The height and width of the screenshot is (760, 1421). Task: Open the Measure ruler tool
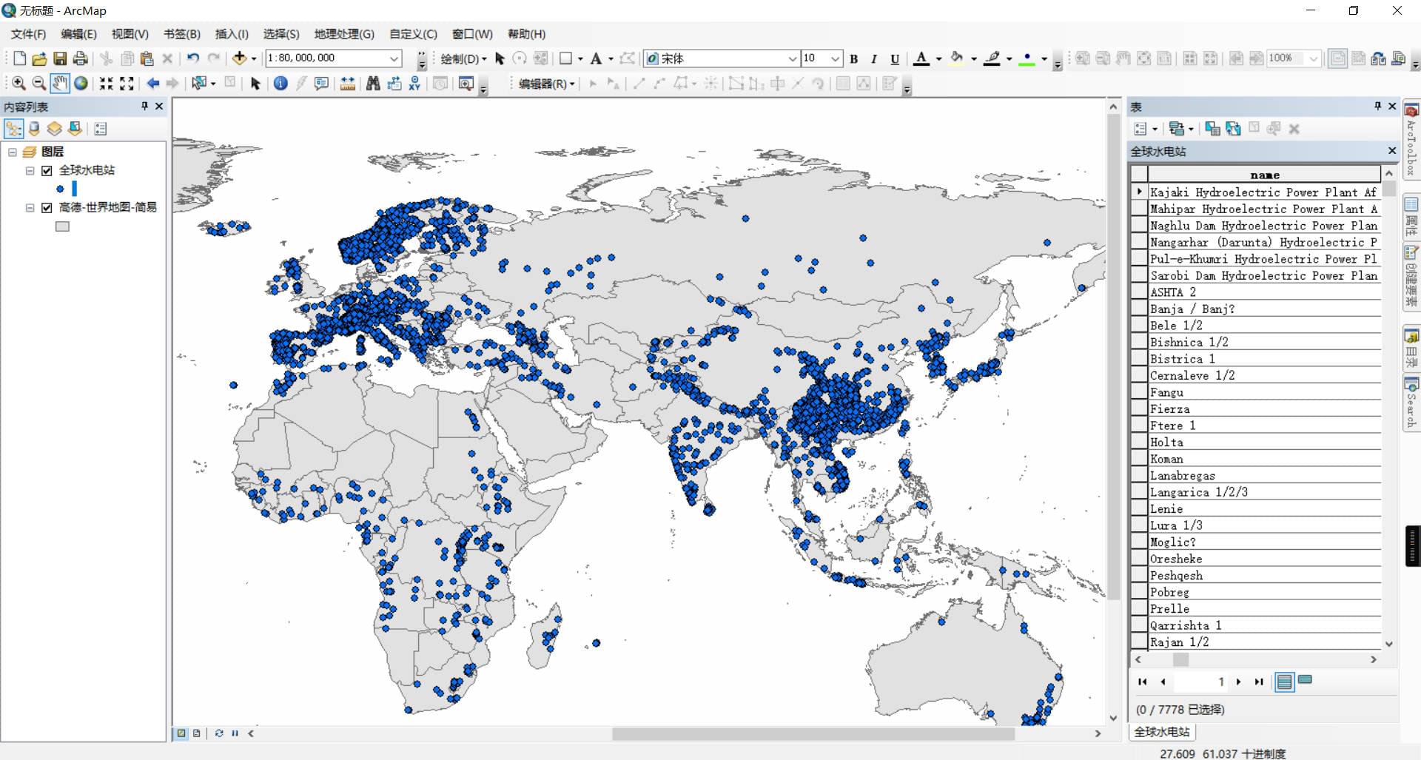(347, 84)
